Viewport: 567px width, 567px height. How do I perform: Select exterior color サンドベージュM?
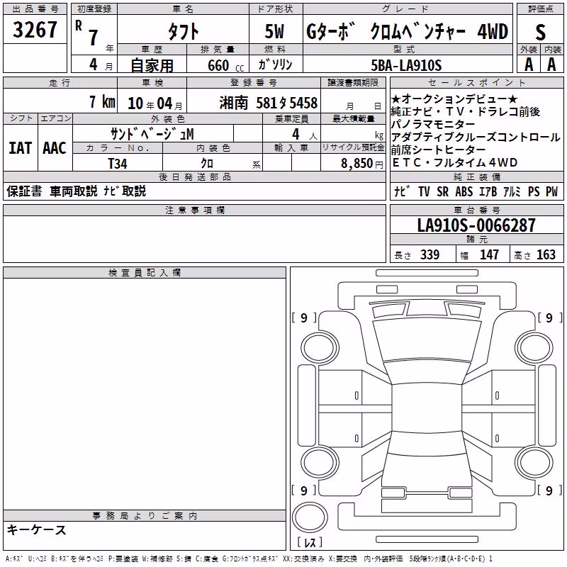coord(152,134)
